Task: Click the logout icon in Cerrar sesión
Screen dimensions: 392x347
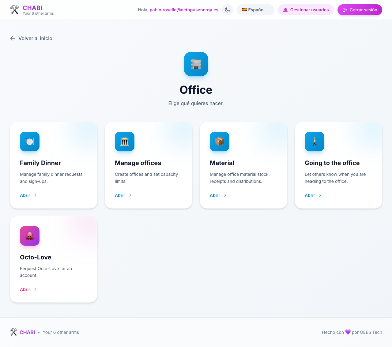Action: click(x=345, y=10)
